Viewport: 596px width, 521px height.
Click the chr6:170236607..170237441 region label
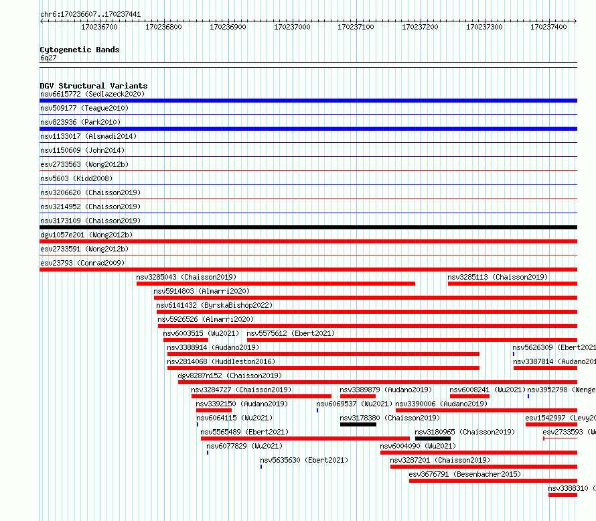(x=90, y=15)
